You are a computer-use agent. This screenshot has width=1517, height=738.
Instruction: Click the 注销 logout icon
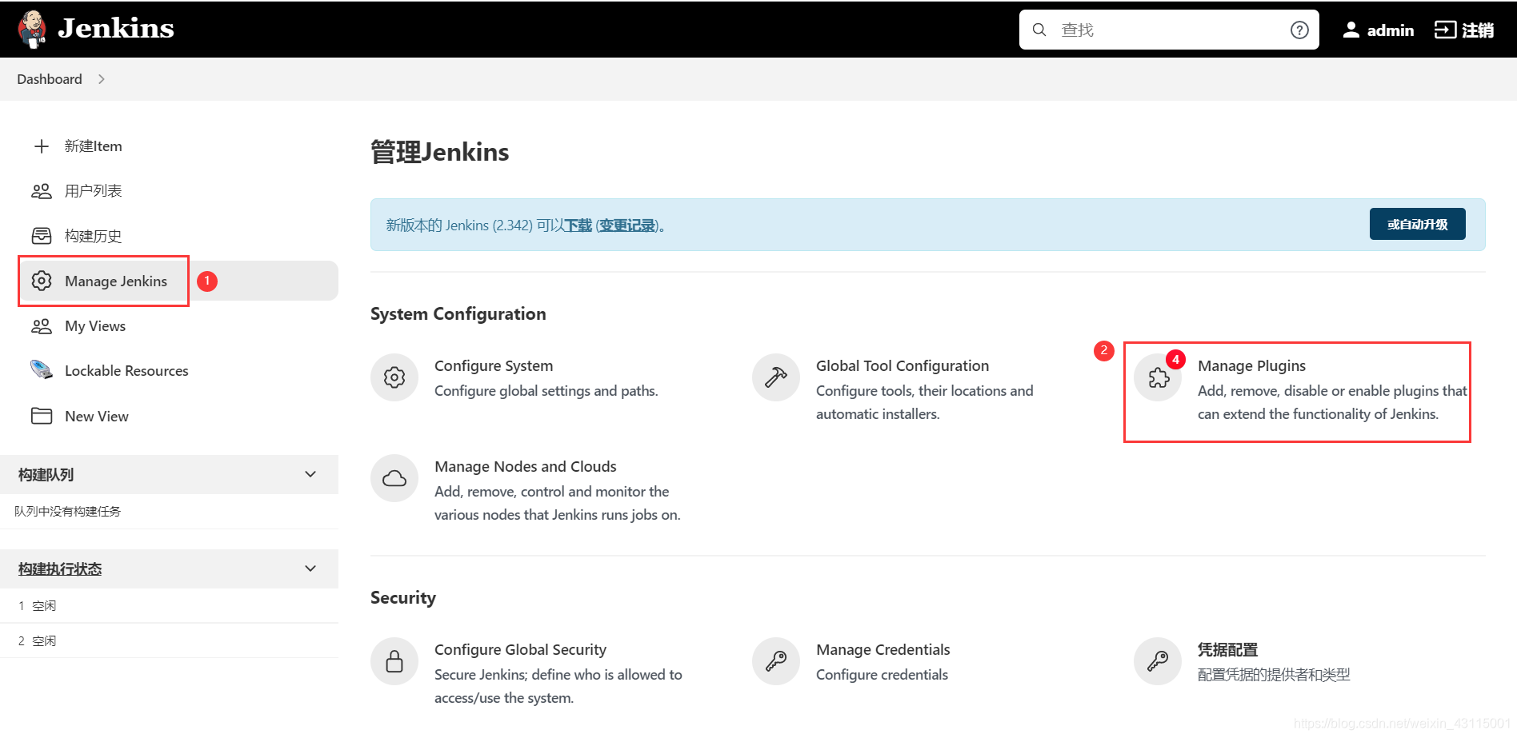[1445, 30]
